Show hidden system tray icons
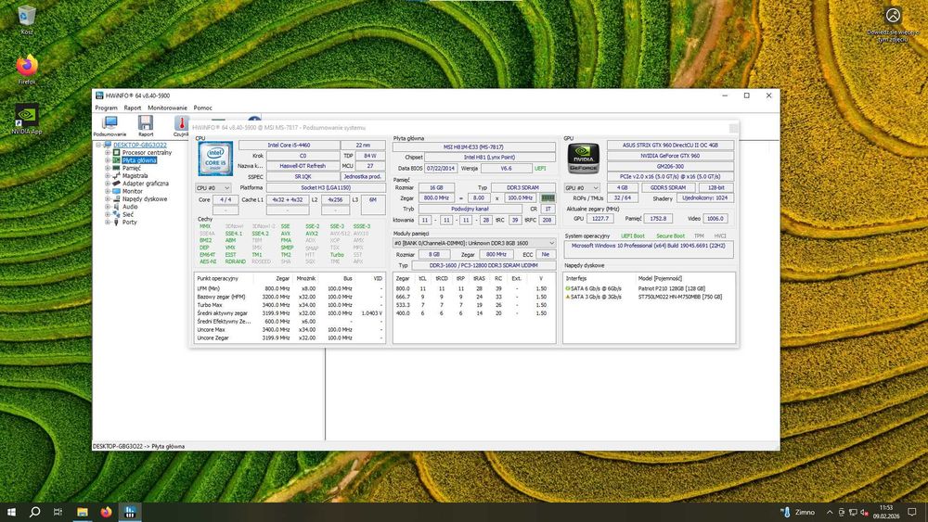 pyautogui.click(x=829, y=512)
